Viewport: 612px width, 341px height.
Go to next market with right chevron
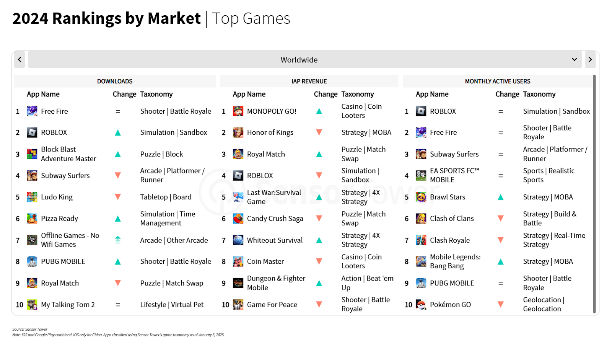[x=590, y=60]
